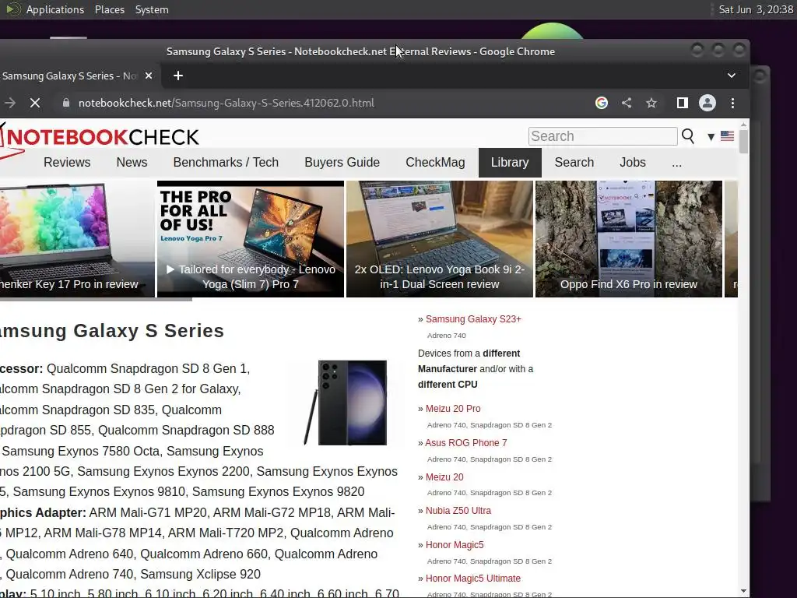Go forward in browser history

coord(10,104)
